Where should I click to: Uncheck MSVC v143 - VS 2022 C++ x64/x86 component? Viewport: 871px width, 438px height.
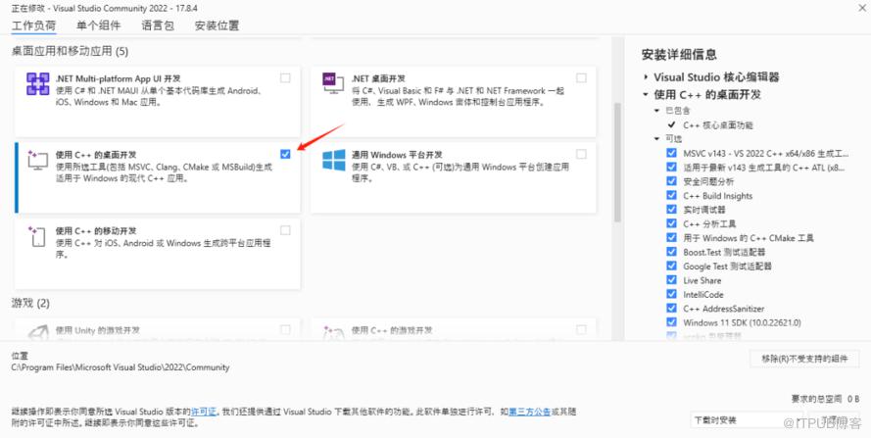[x=671, y=153]
